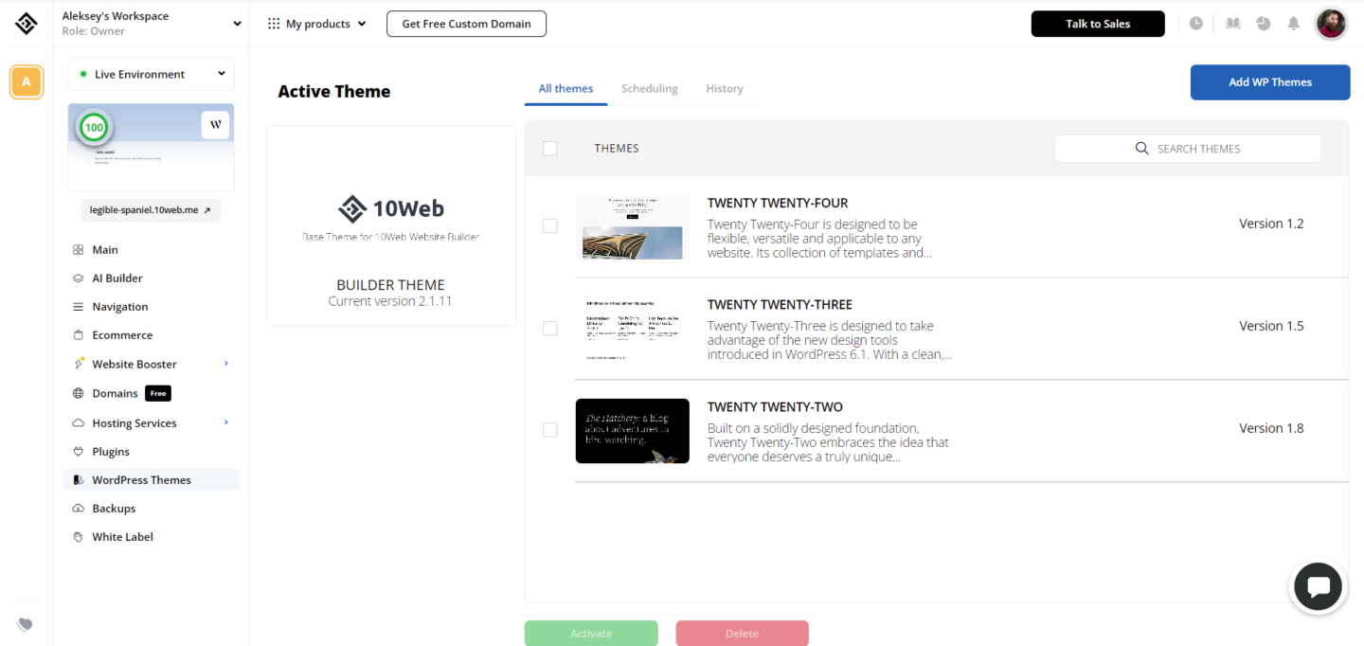Click the Main grid icon
Viewport: 1364px width, 646px height.
pyautogui.click(x=78, y=250)
